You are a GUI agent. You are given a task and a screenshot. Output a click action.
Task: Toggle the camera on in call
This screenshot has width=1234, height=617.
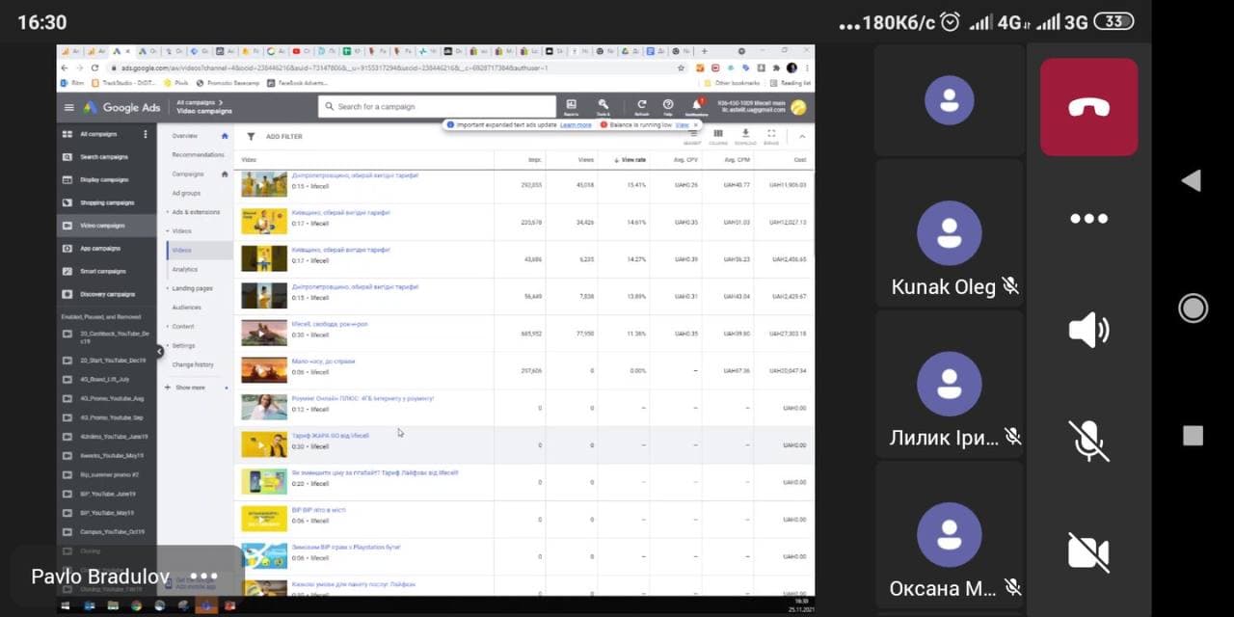[x=1088, y=551]
